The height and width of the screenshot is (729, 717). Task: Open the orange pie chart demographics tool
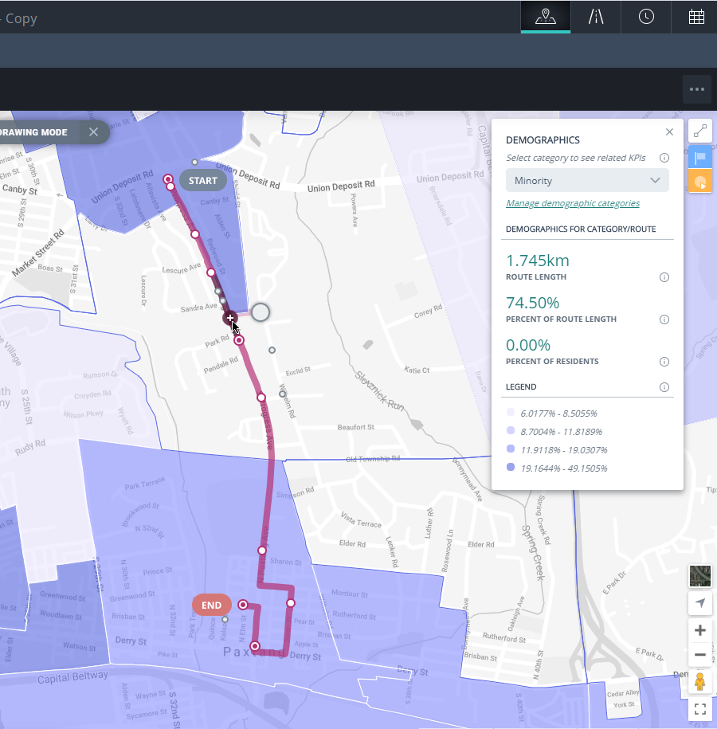[x=700, y=182]
